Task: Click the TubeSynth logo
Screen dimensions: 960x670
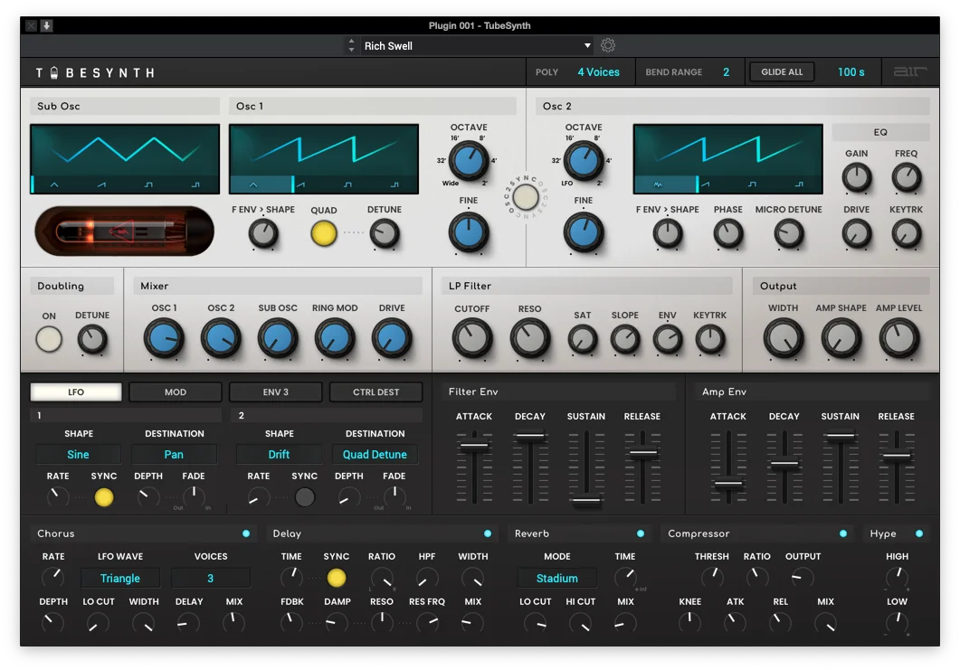Action: pos(95,73)
